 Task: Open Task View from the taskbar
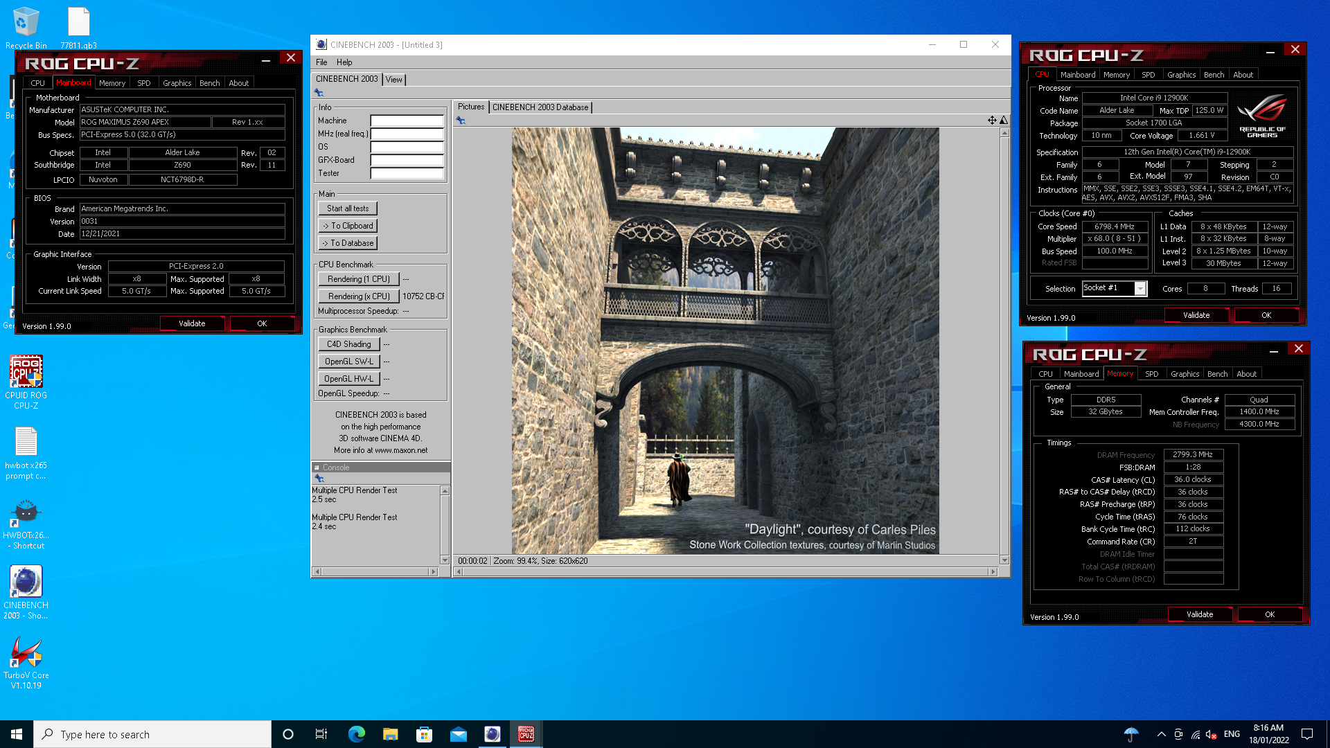click(321, 734)
